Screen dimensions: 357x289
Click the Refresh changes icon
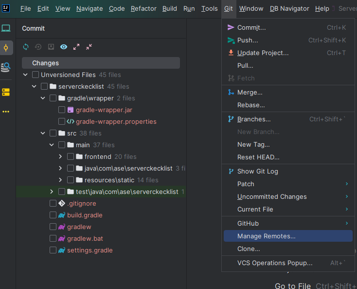26,47
